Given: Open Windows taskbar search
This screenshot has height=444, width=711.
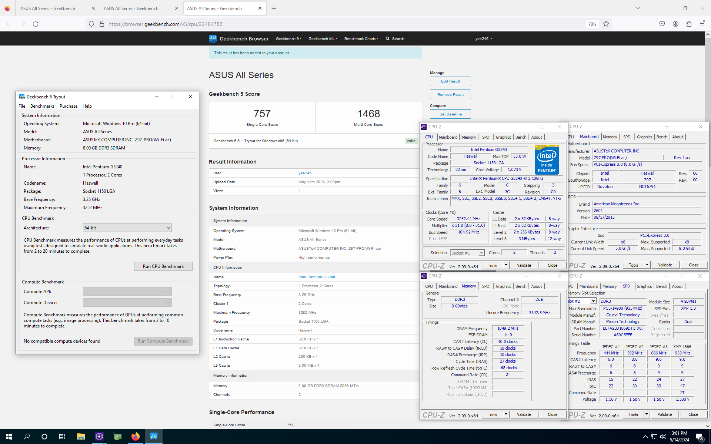Looking at the screenshot, I should pos(27,437).
